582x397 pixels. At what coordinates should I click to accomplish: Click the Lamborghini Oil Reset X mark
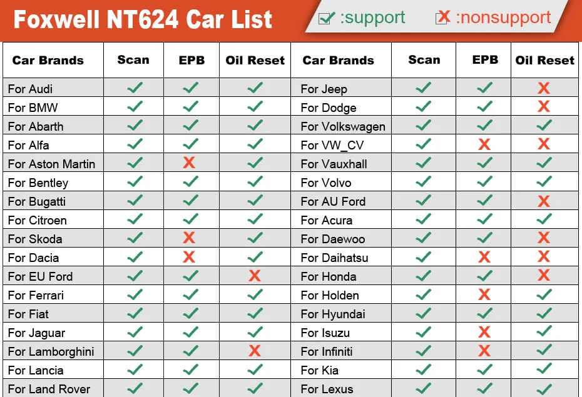tap(255, 350)
